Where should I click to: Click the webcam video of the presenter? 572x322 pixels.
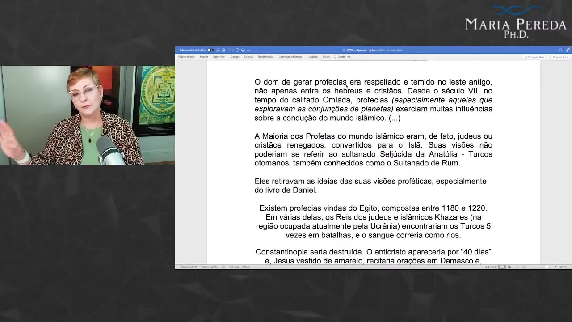(88, 115)
